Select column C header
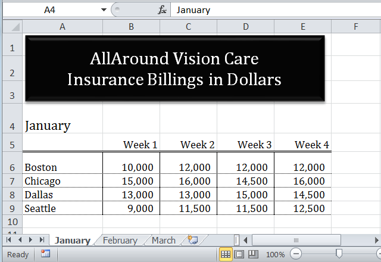Screen dimensions: 381x262 coord(188,26)
